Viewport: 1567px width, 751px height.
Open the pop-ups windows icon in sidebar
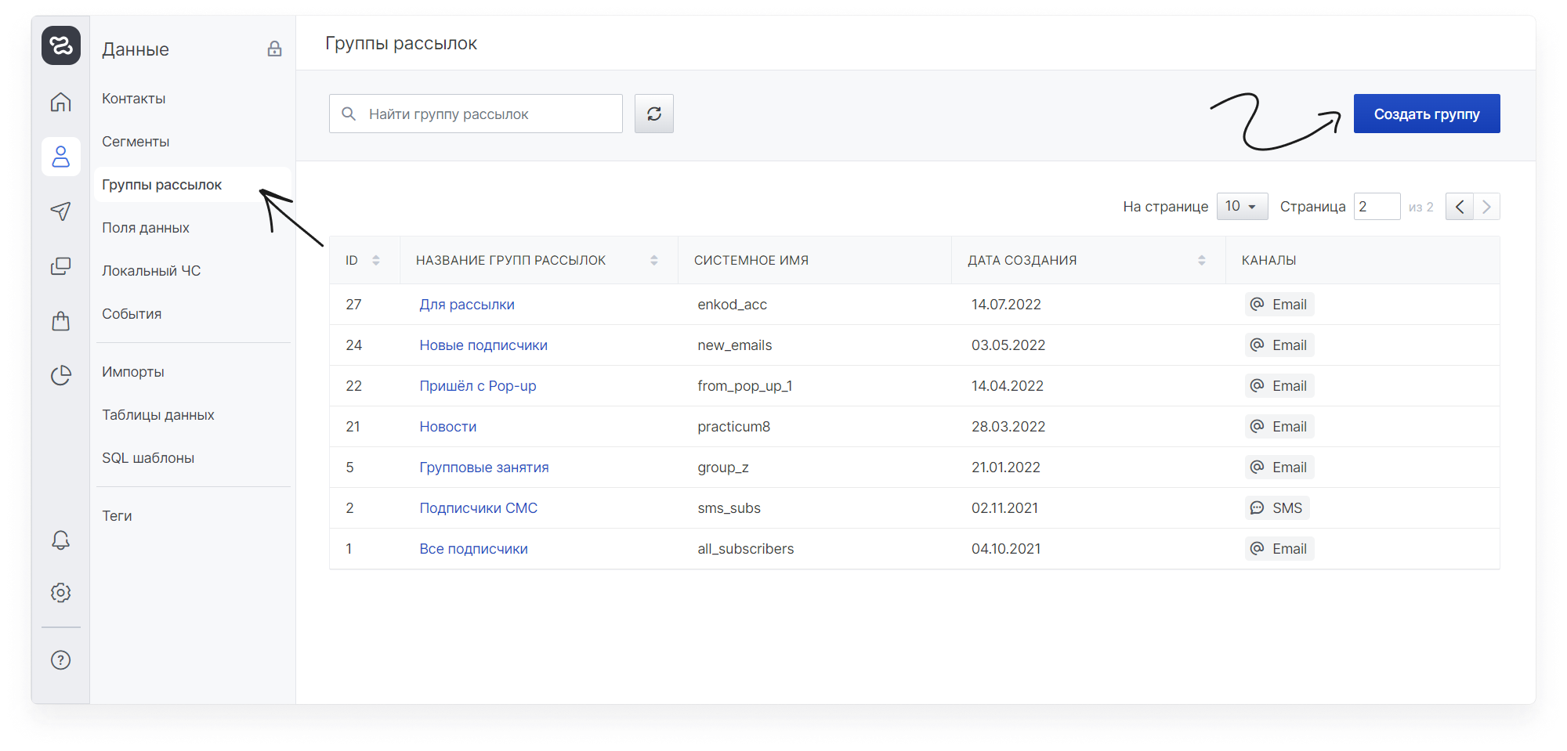click(x=60, y=266)
